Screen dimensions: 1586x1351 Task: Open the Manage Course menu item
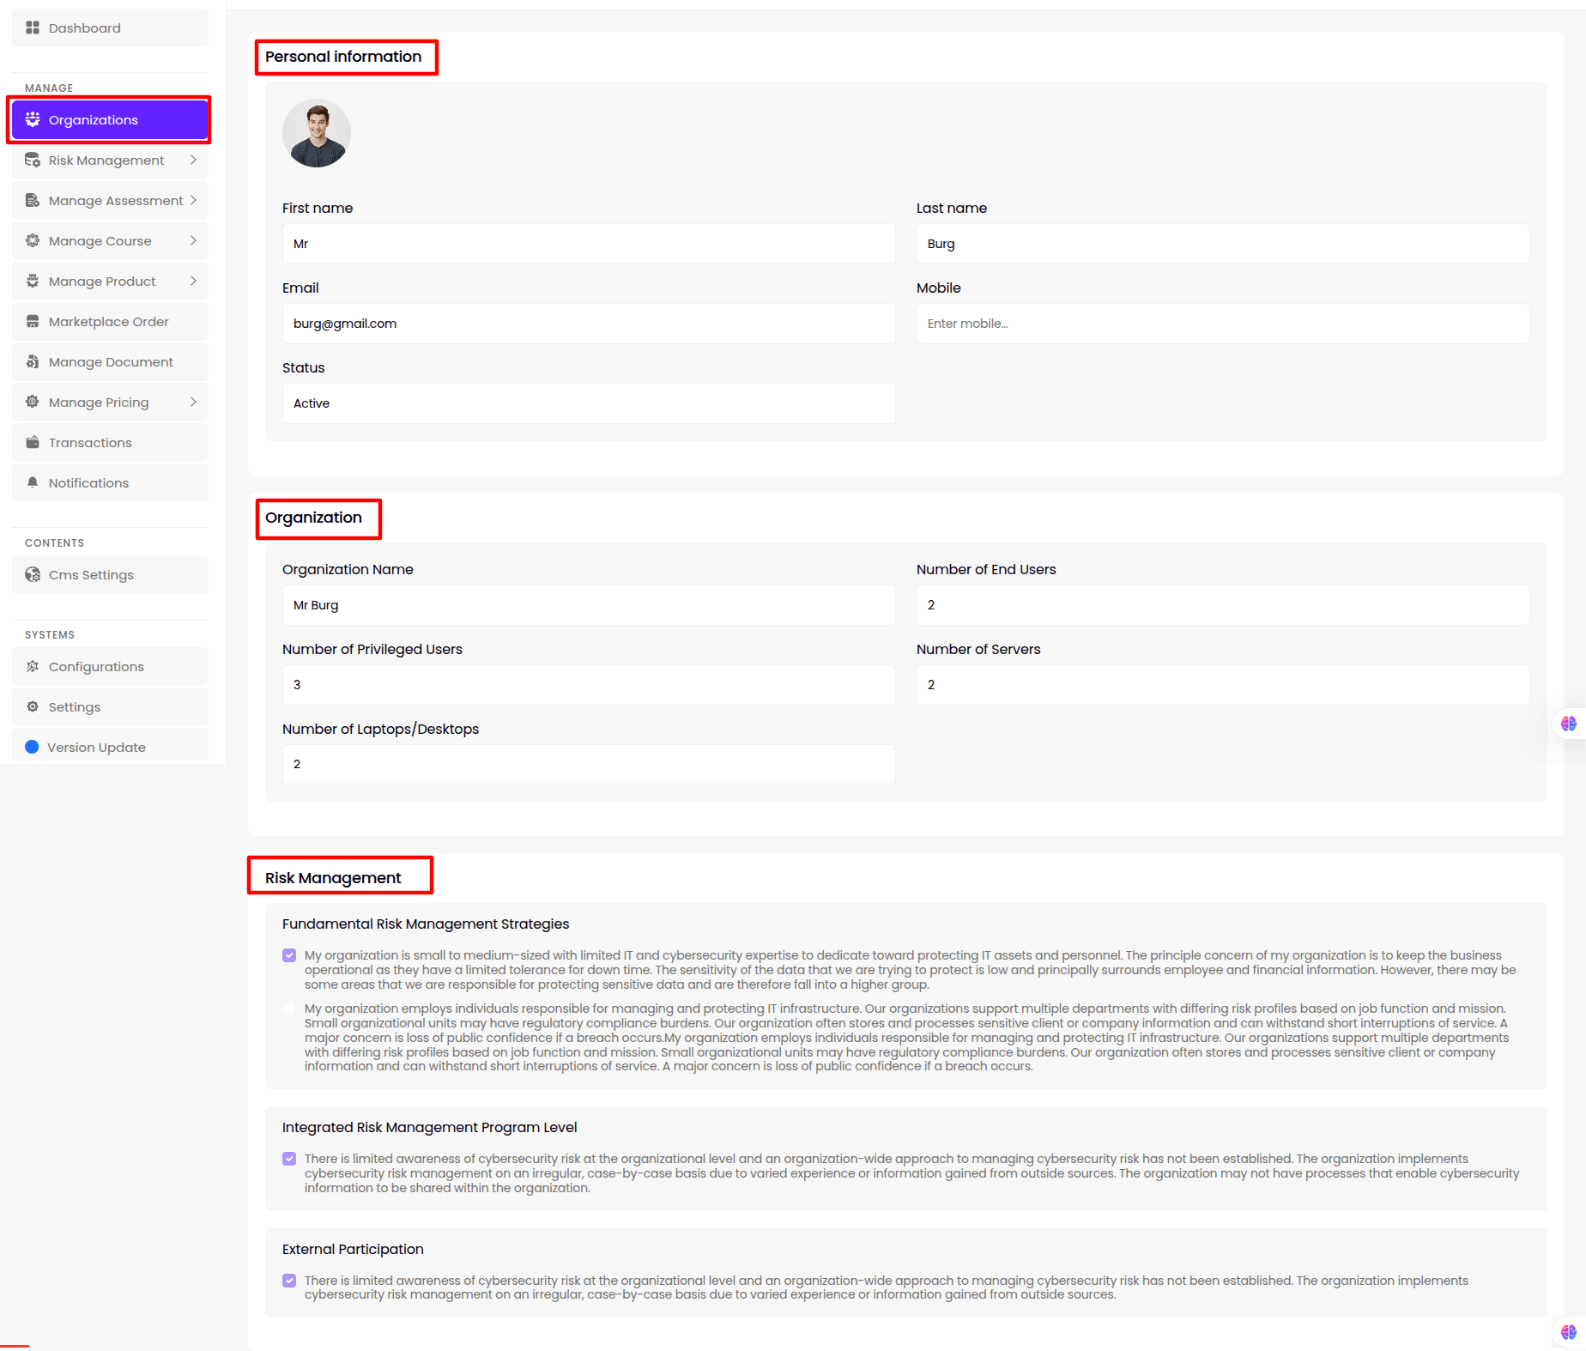[x=100, y=241]
